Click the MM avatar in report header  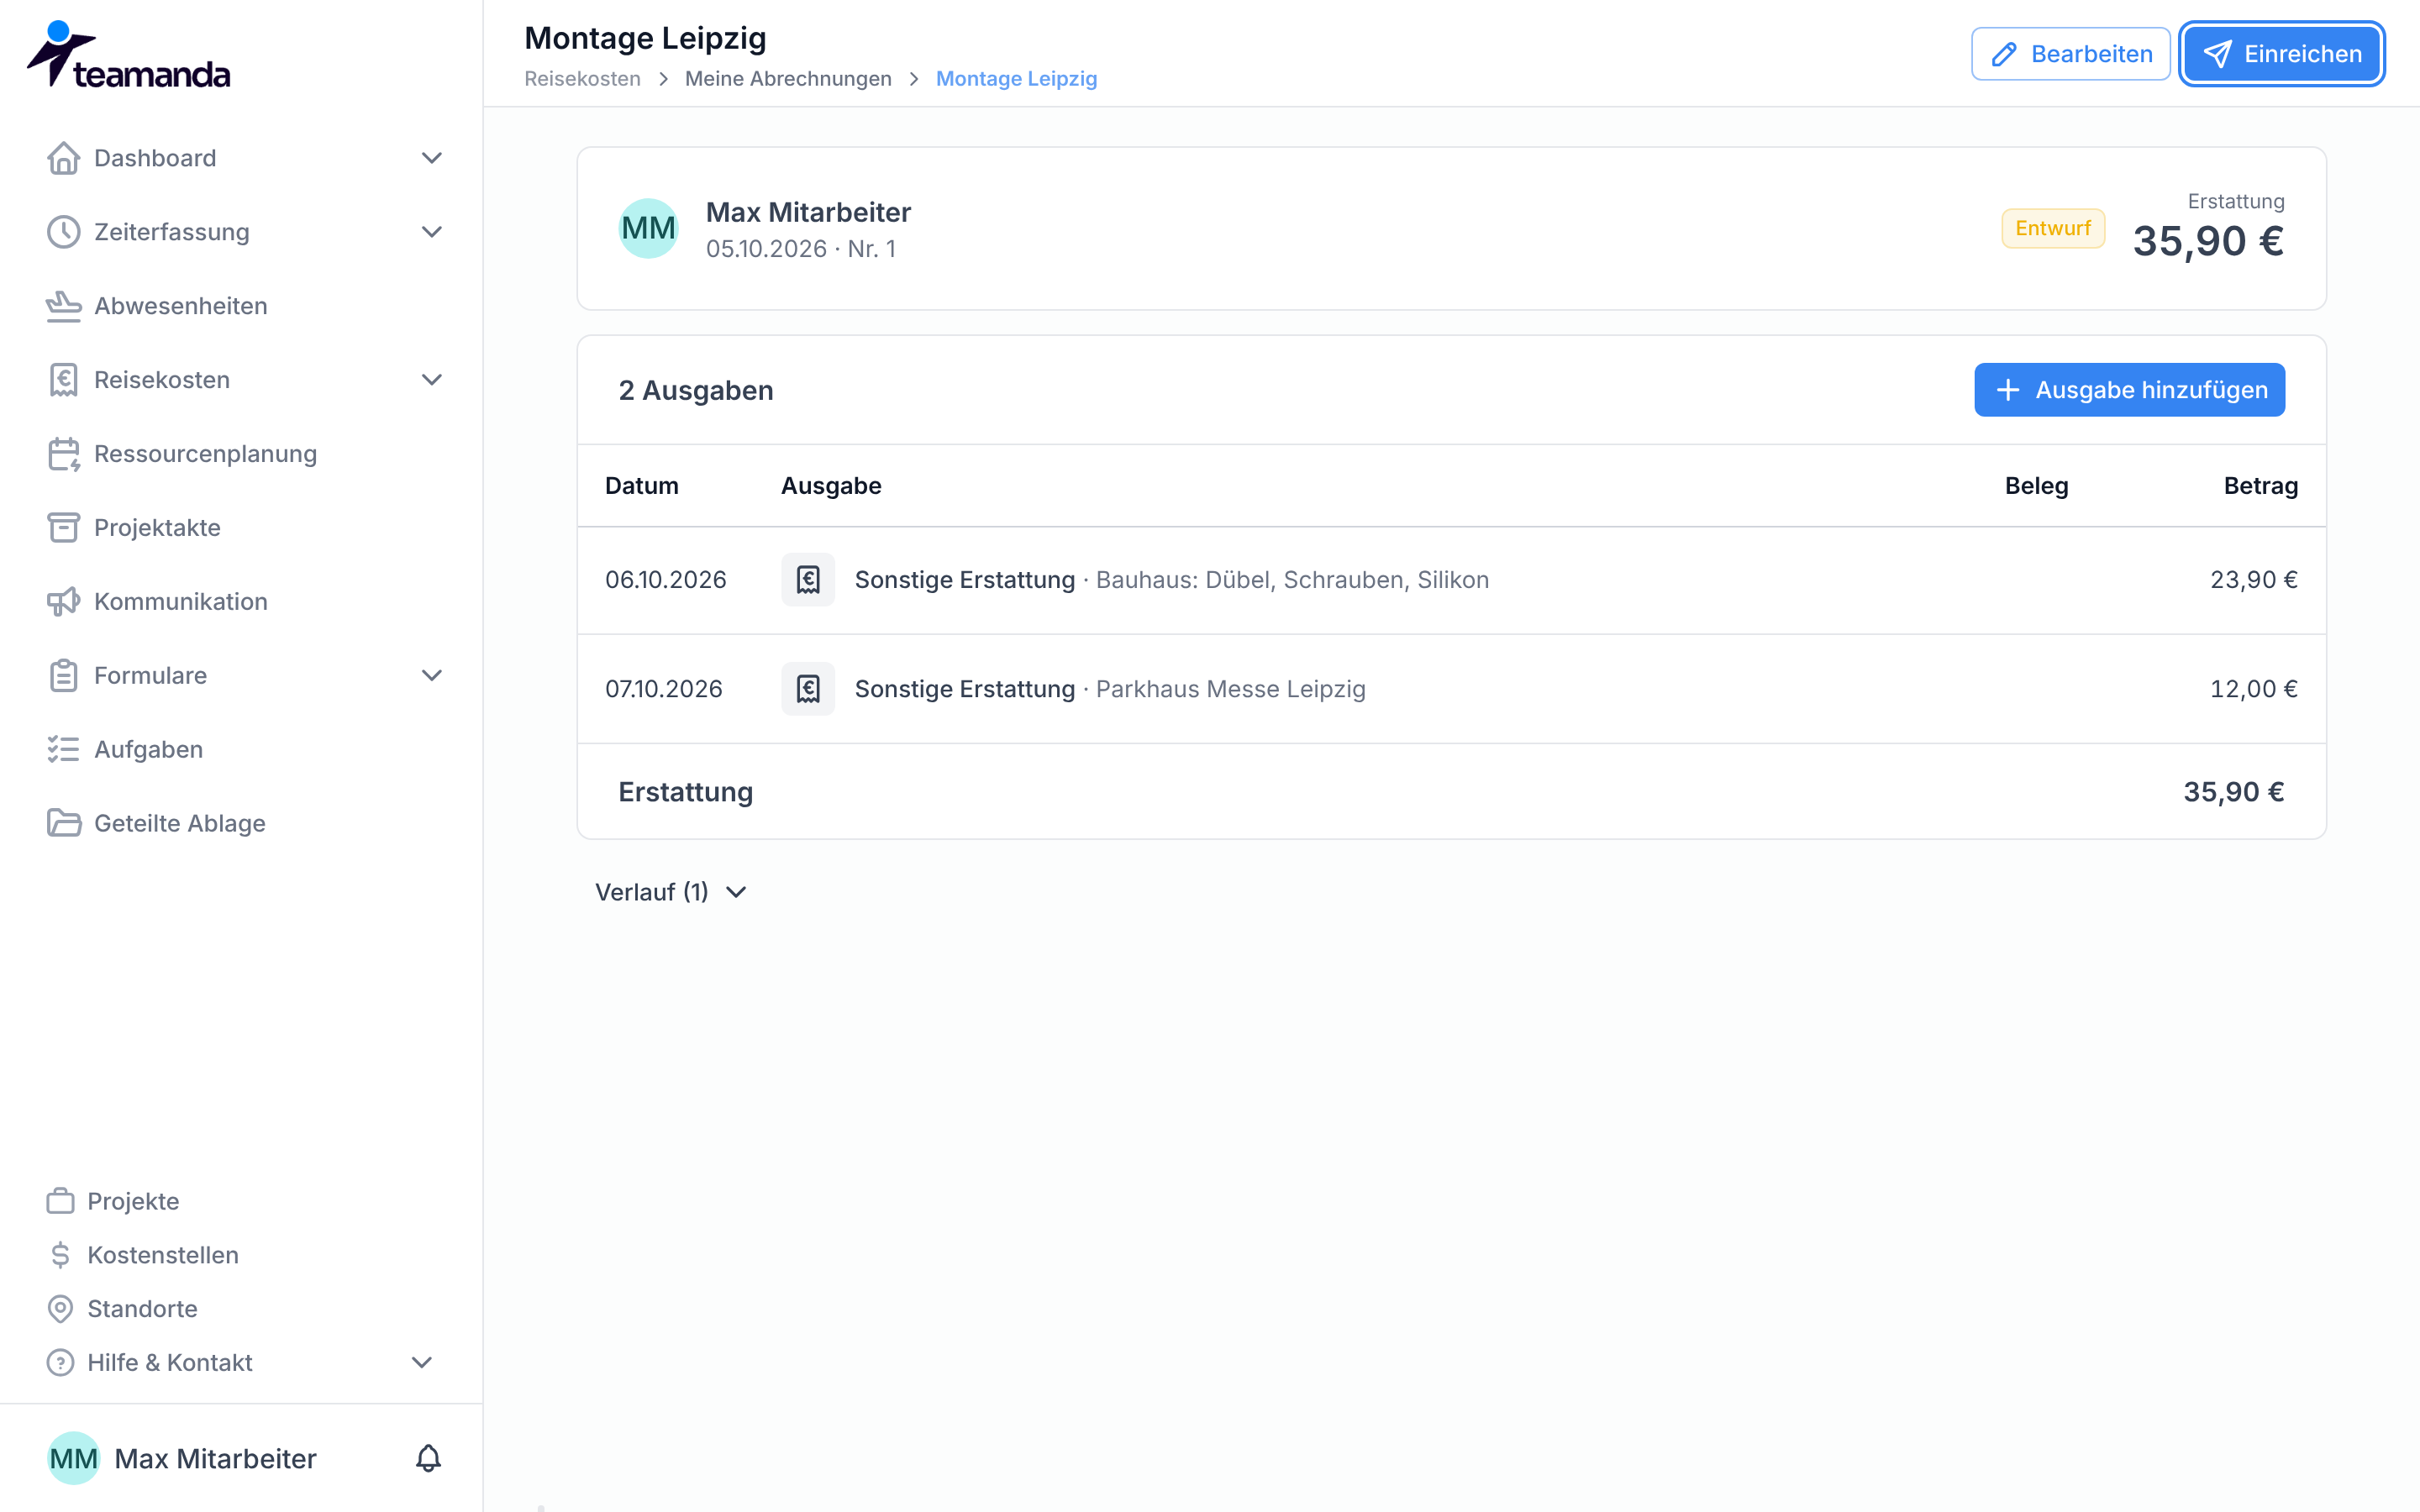(x=648, y=228)
